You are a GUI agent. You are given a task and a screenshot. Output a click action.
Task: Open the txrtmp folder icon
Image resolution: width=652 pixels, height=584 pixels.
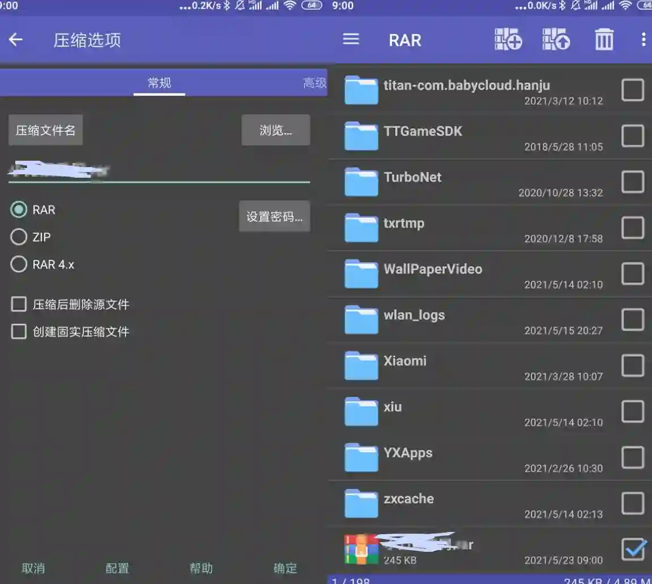[361, 227]
